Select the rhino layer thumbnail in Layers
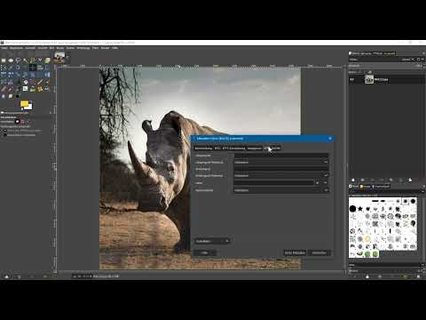 (x=369, y=79)
